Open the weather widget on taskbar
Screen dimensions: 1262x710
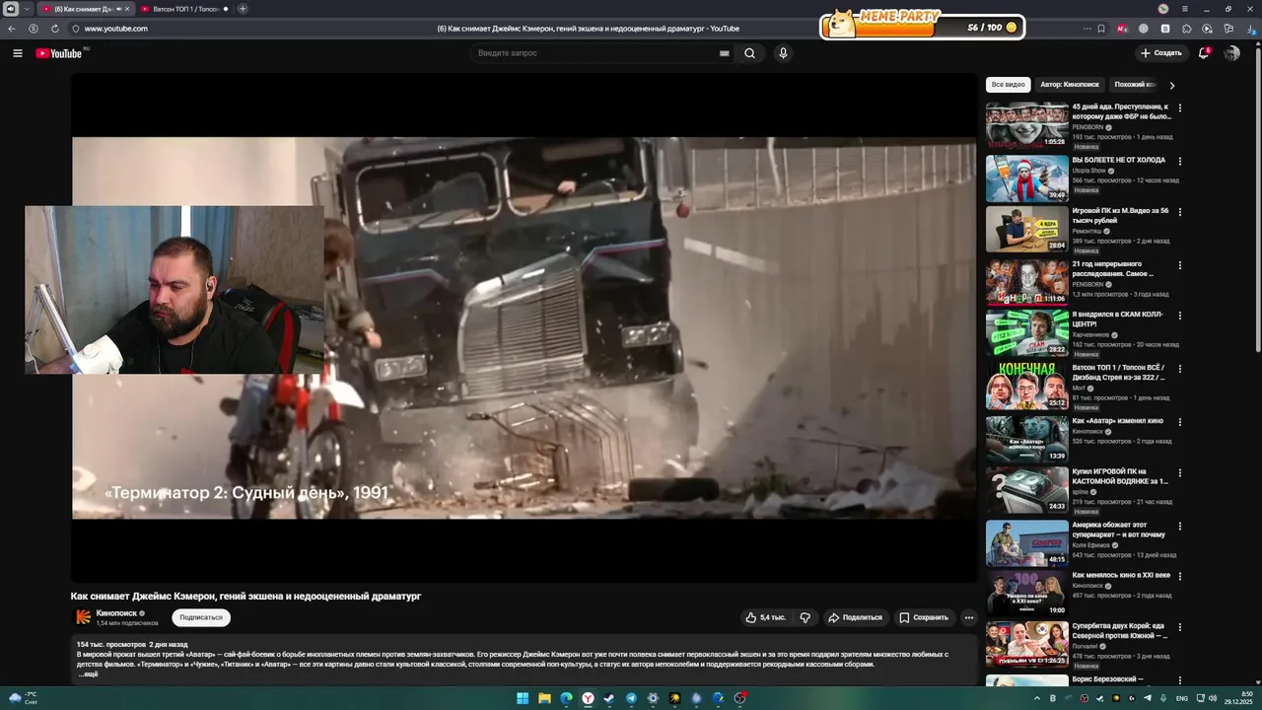coord(22,698)
